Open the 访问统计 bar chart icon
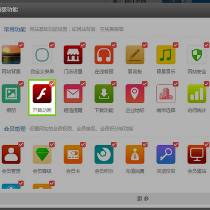This screenshot has height=210, width=210. [197, 93]
